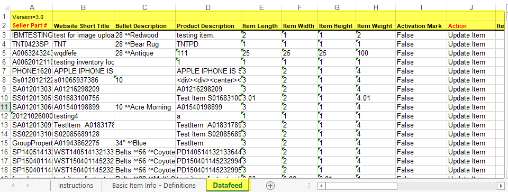Click horizontal scrollbar right arrow
Image resolution: width=508 pixels, height=192 pixels.
pyautogui.click(x=501, y=186)
